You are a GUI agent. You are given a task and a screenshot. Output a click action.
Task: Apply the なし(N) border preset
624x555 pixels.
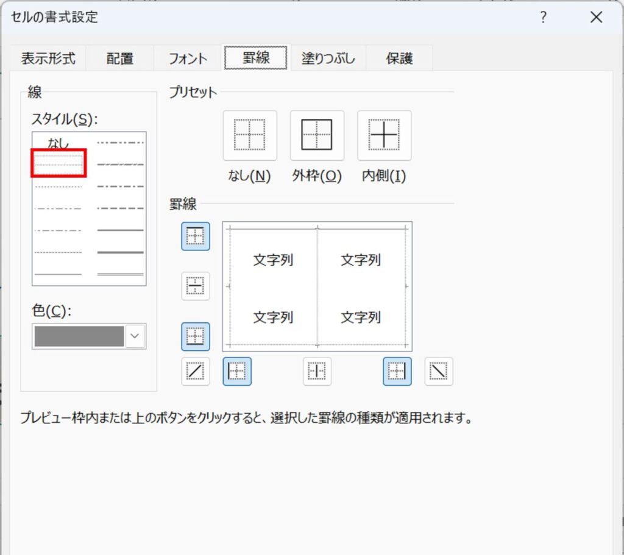pyautogui.click(x=249, y=136)
